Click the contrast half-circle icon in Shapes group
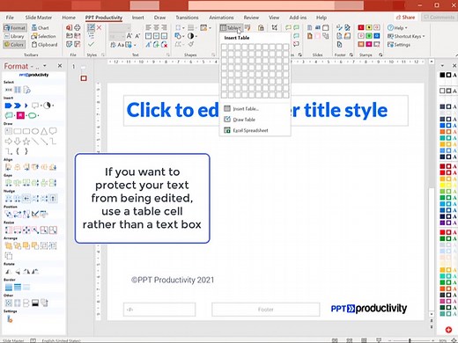458x343 pixels. (x=190, y=36)
